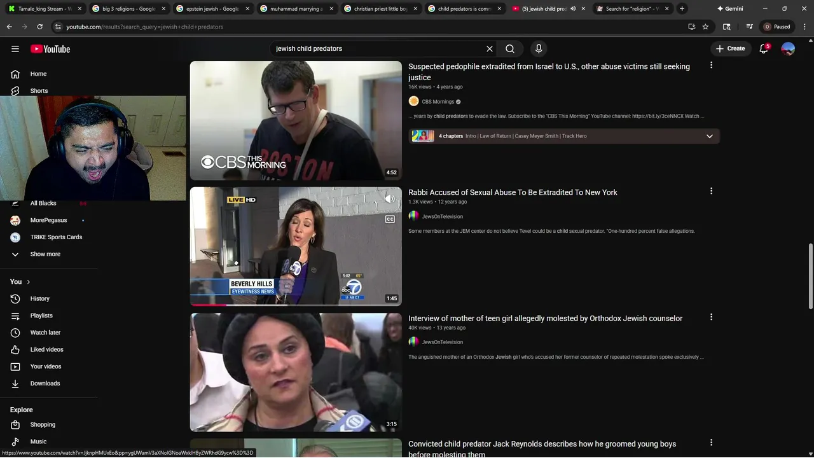Image resolution: width=814 pixels, height=458 pixels.
Task: Go back with browser back arrow
Action: coord(9,27)
